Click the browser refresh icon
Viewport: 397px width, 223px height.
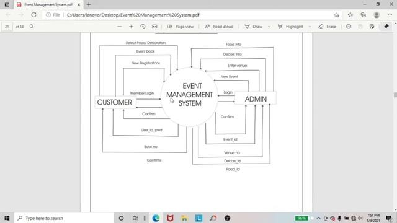click(x=33, y=15)
